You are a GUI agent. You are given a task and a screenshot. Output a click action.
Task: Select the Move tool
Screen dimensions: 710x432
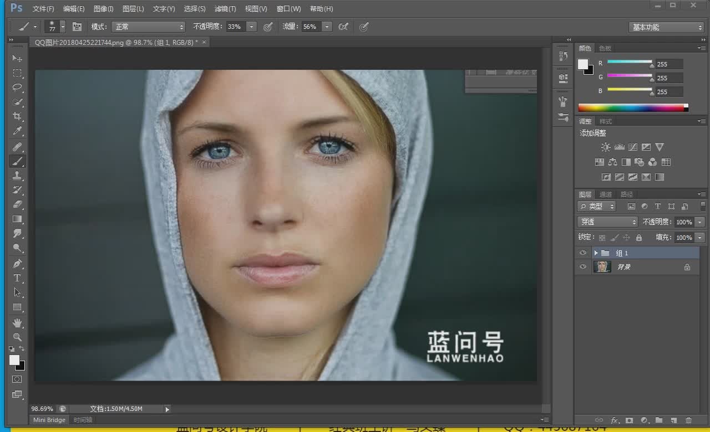pos(17,59)
